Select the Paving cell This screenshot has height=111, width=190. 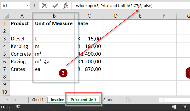[22, 62]
